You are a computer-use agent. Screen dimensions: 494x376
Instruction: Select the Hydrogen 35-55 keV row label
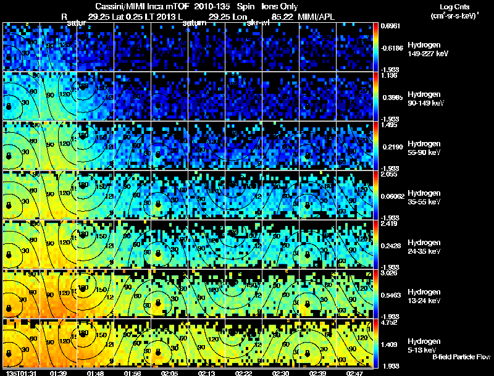click(x=424, y=198)
